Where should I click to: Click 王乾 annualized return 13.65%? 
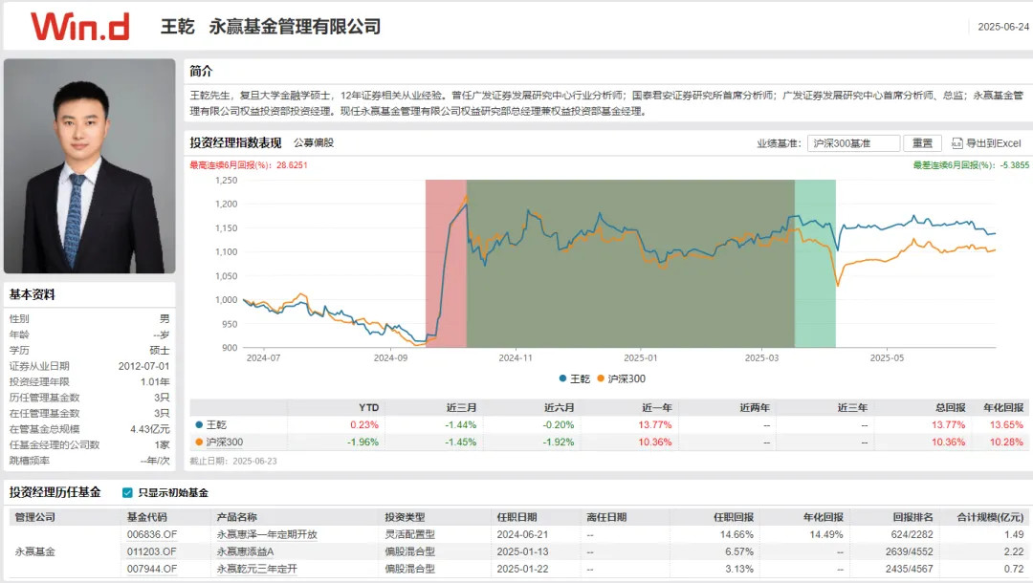click(1006, 425)
